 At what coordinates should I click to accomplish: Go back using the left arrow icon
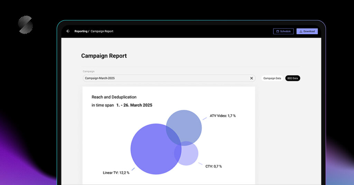coord(68,31)
